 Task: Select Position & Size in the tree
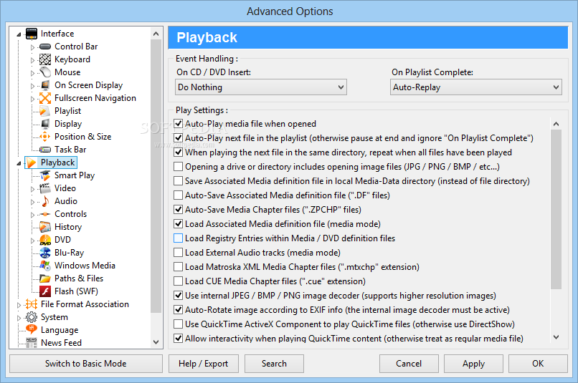[83, 137]
